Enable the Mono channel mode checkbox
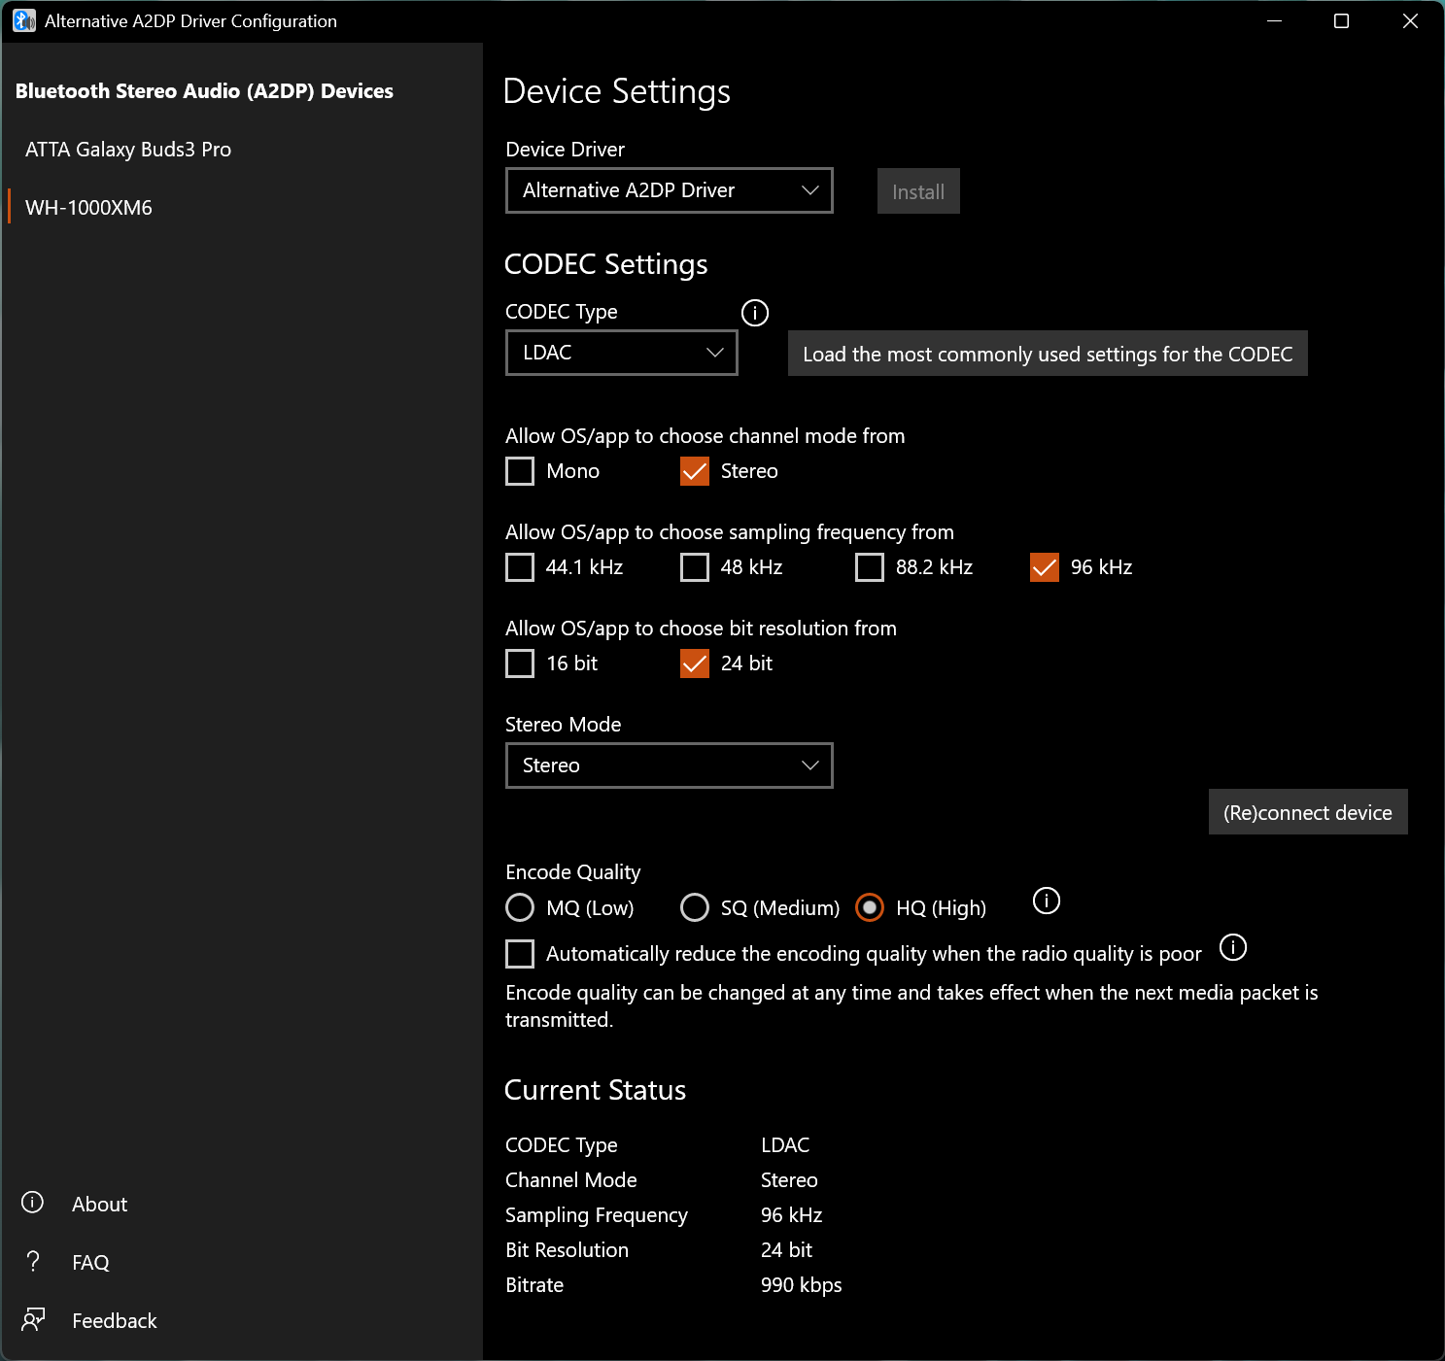Image resolution: width=1445 pixels, height=1361 pixels. pos(520,471)
